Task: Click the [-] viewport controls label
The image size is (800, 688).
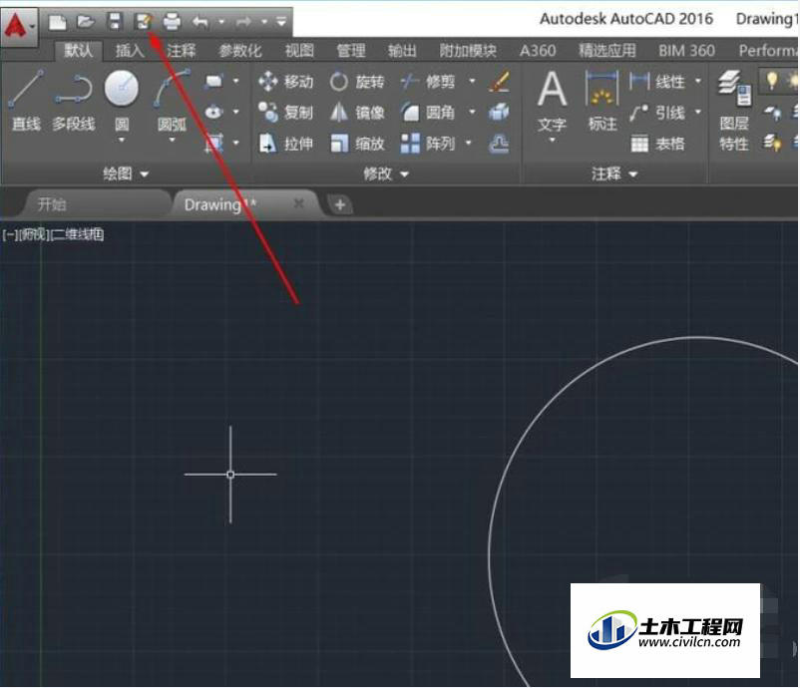Action: [x=10, y=235]
